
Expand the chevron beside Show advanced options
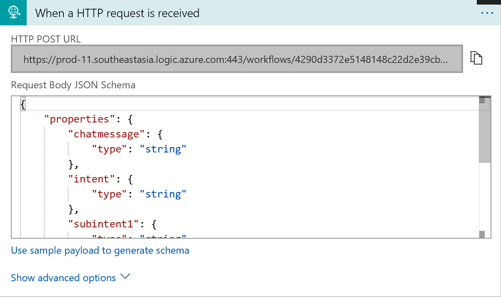coord(125,277)
